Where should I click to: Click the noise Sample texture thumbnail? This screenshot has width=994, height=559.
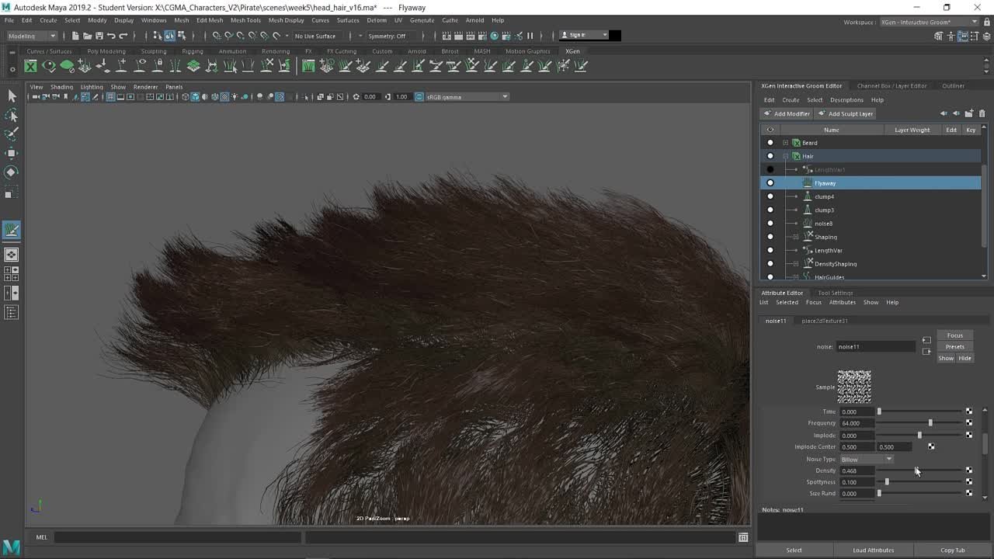(854, 387)
